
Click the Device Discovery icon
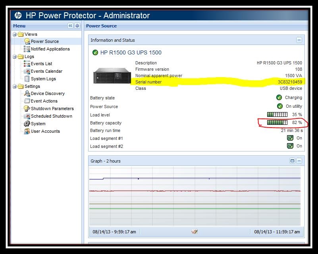tap(27, 93)
